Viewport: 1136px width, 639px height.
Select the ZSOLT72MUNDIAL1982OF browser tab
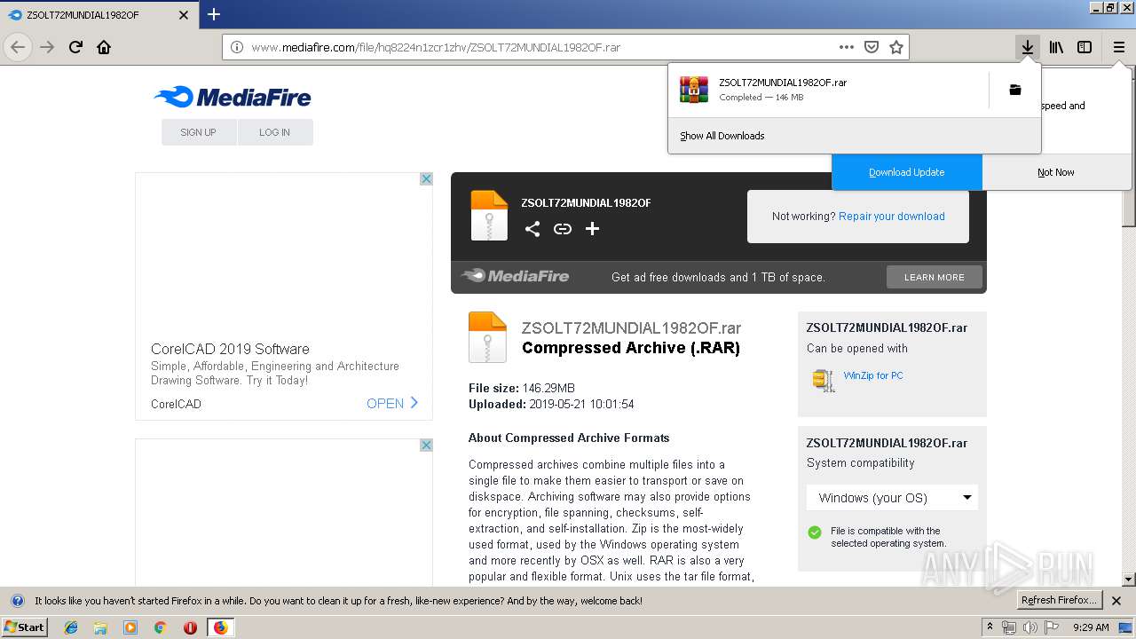[x=98, y=15]
